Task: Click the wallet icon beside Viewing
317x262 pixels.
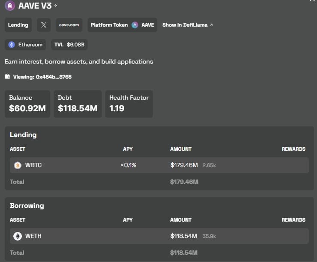Action: click(7, 76)
